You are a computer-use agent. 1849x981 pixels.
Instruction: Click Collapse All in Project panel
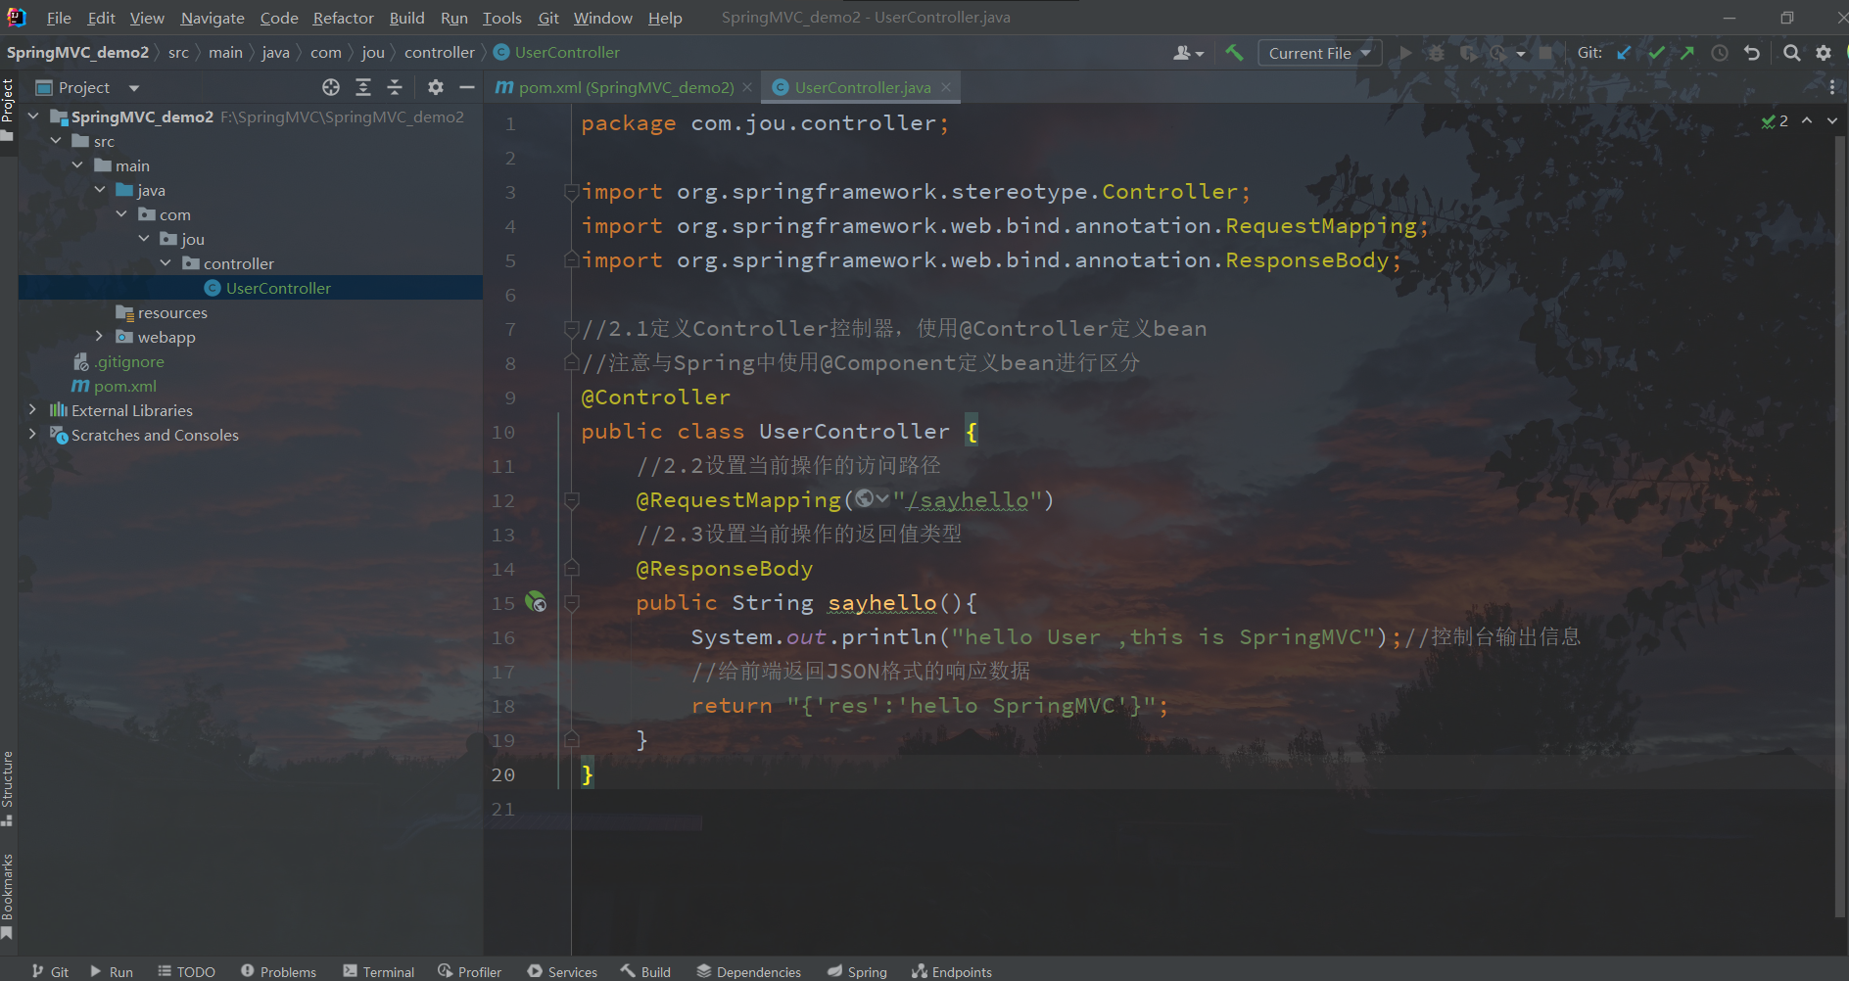click(x=395, y=87)
